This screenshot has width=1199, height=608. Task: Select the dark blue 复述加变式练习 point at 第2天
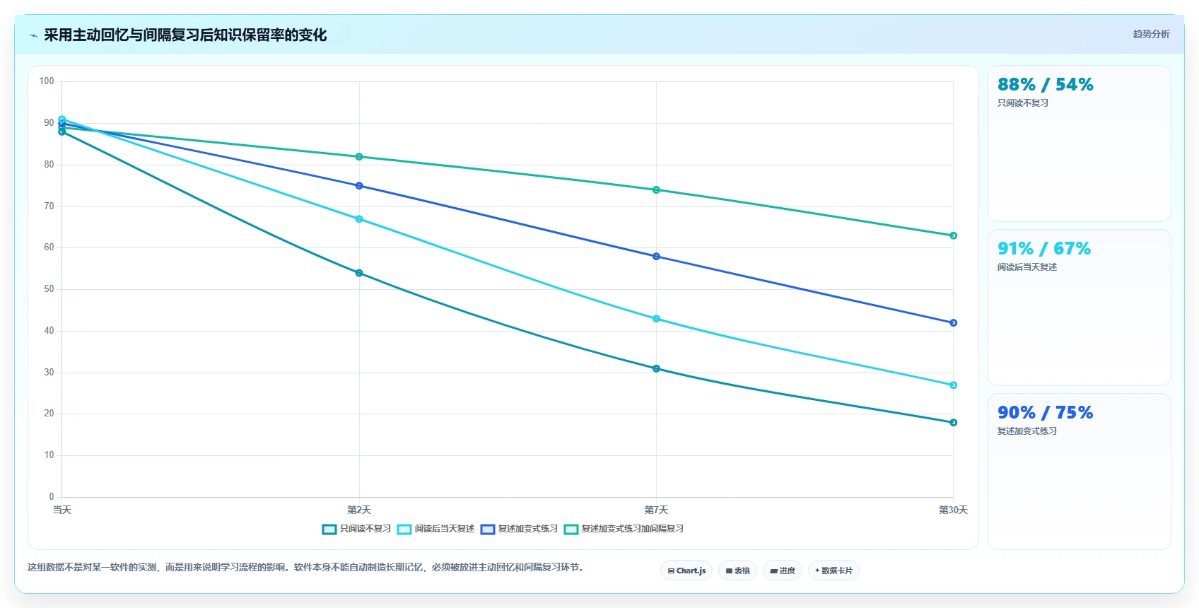[359, 186]
